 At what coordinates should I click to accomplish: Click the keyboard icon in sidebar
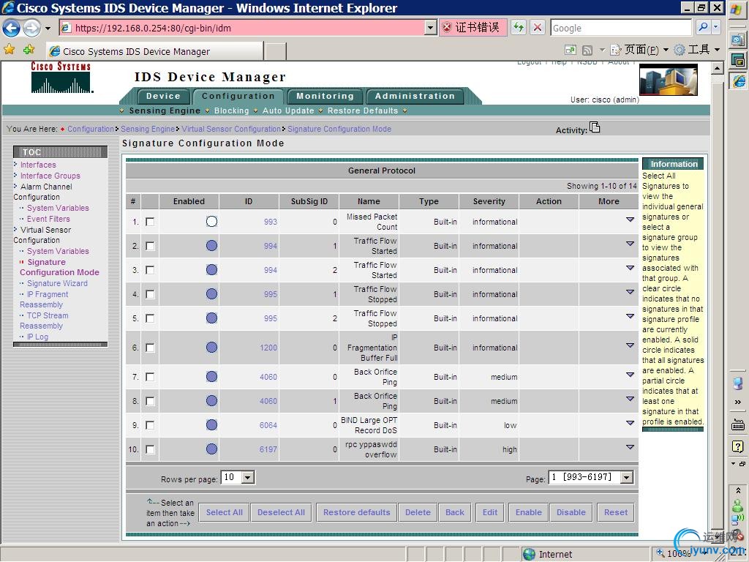click(x=738, y=424)
